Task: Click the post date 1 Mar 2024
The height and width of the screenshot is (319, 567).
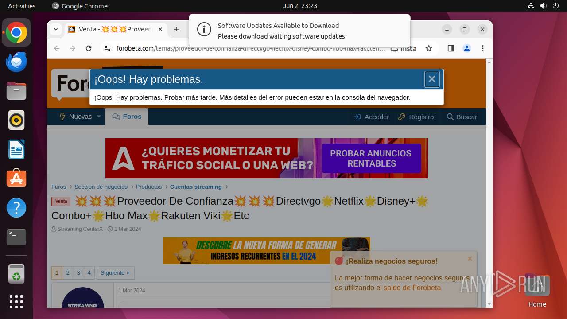Action: (x=132, y=291)
